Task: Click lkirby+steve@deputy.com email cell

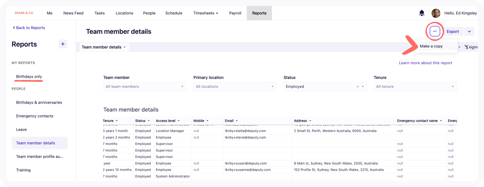Action: pos(258,137)
